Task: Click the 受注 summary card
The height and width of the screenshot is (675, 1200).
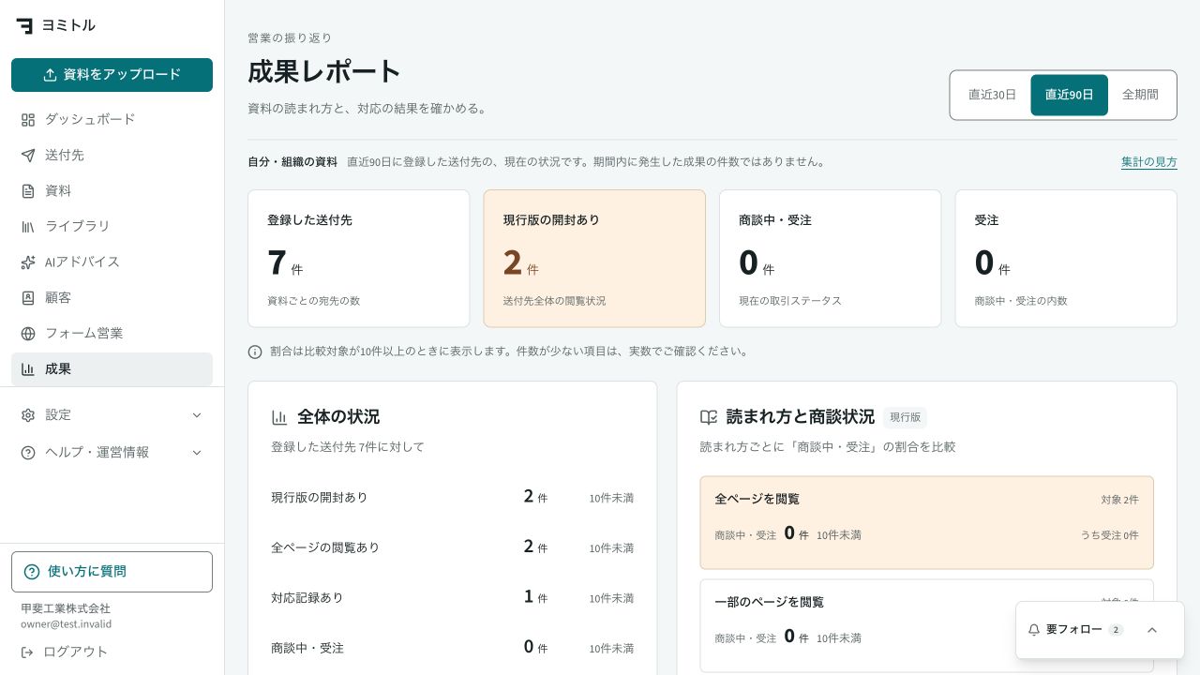Action: pyautogui.click(x=1066, y=259)
